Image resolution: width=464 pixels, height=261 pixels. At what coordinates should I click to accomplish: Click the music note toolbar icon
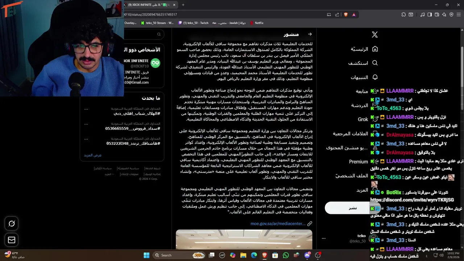click(x=422, y=14)
